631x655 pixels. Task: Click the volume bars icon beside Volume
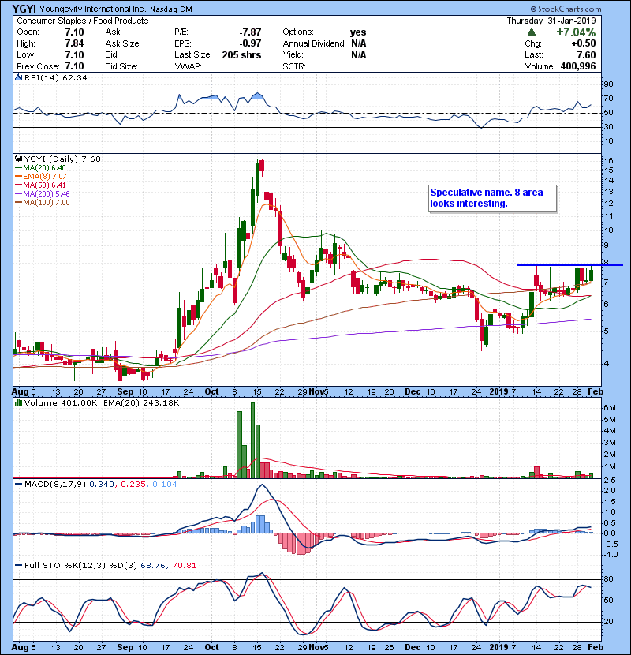18,402
